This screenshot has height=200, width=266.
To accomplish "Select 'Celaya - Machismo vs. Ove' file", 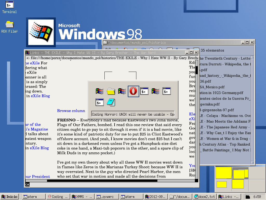I will coord(225,116).
